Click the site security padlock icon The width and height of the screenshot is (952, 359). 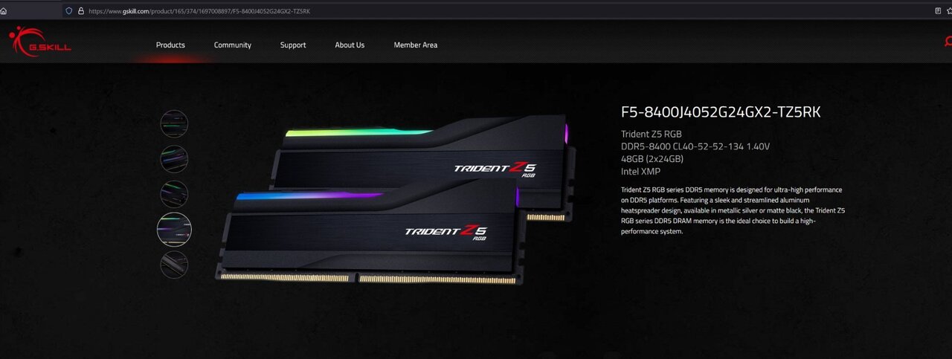click(80, 11)
